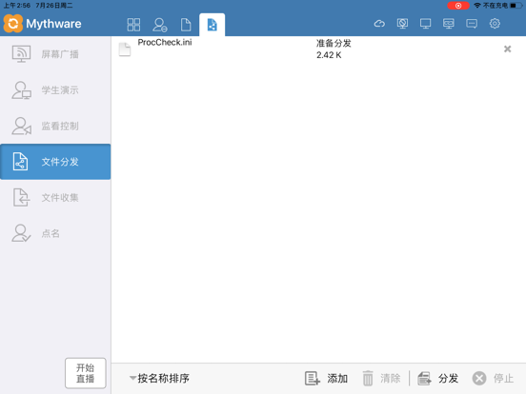Select 屏幕广播 in the sidebar
The height and width of the screenshot is (394, 526).
coord(55,54)
